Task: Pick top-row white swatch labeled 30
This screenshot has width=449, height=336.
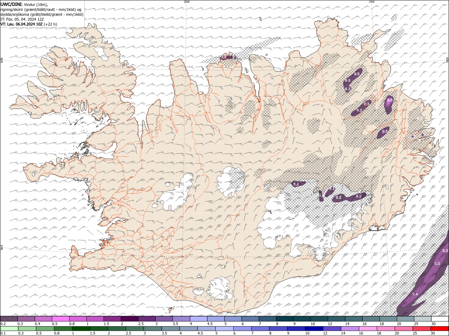Action: point(440,319)
